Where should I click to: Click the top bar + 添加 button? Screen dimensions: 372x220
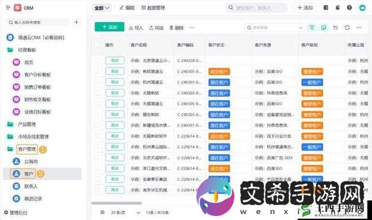pyautogui.click(x=305, y=8)
